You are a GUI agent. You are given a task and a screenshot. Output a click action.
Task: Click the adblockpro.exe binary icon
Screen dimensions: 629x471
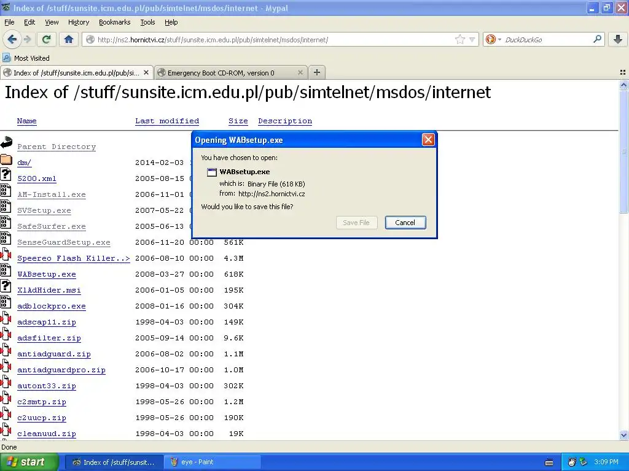6,302
